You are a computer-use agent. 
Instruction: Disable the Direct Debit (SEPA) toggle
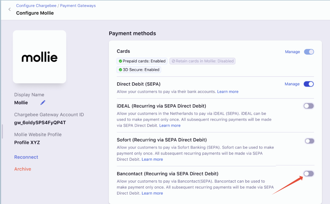tap(309, 84)
